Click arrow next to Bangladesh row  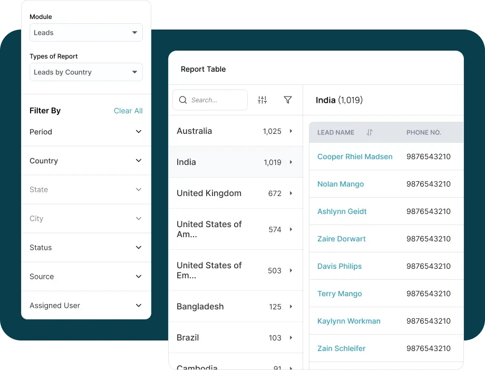pyautogui.click(x=291, y=307)
